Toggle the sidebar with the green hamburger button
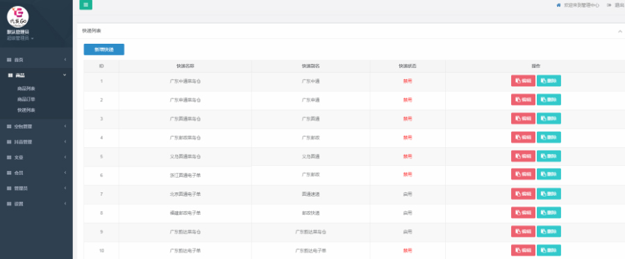The width and height of the screenshot is (625, 259). [x=86, y=4]
